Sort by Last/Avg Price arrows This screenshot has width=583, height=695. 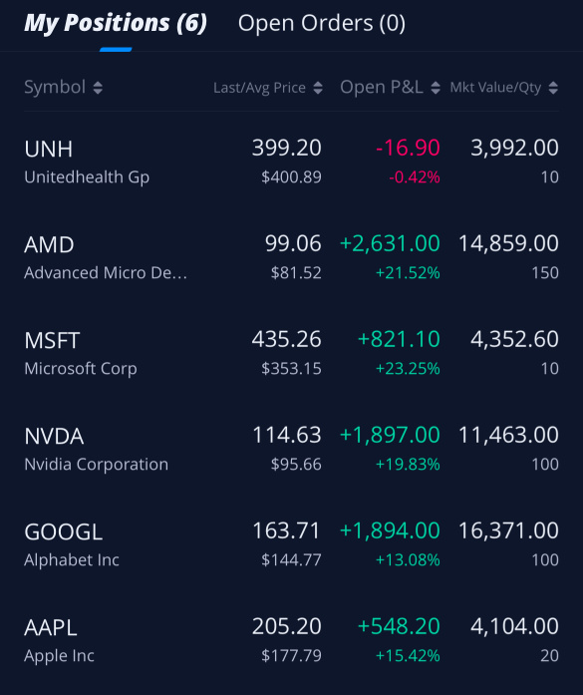click(318, 88)
